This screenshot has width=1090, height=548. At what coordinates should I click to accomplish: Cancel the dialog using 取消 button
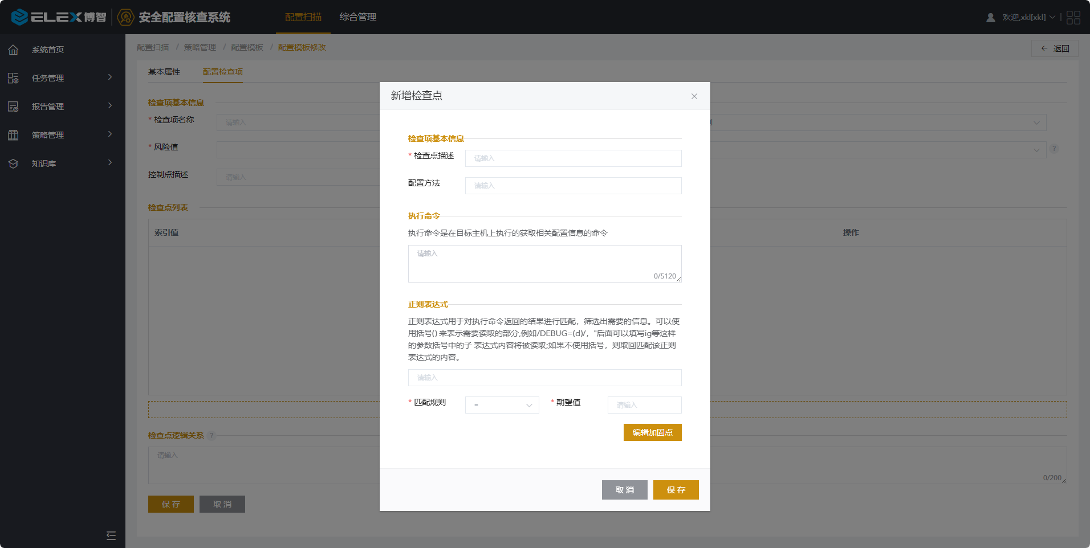[624, 490]
